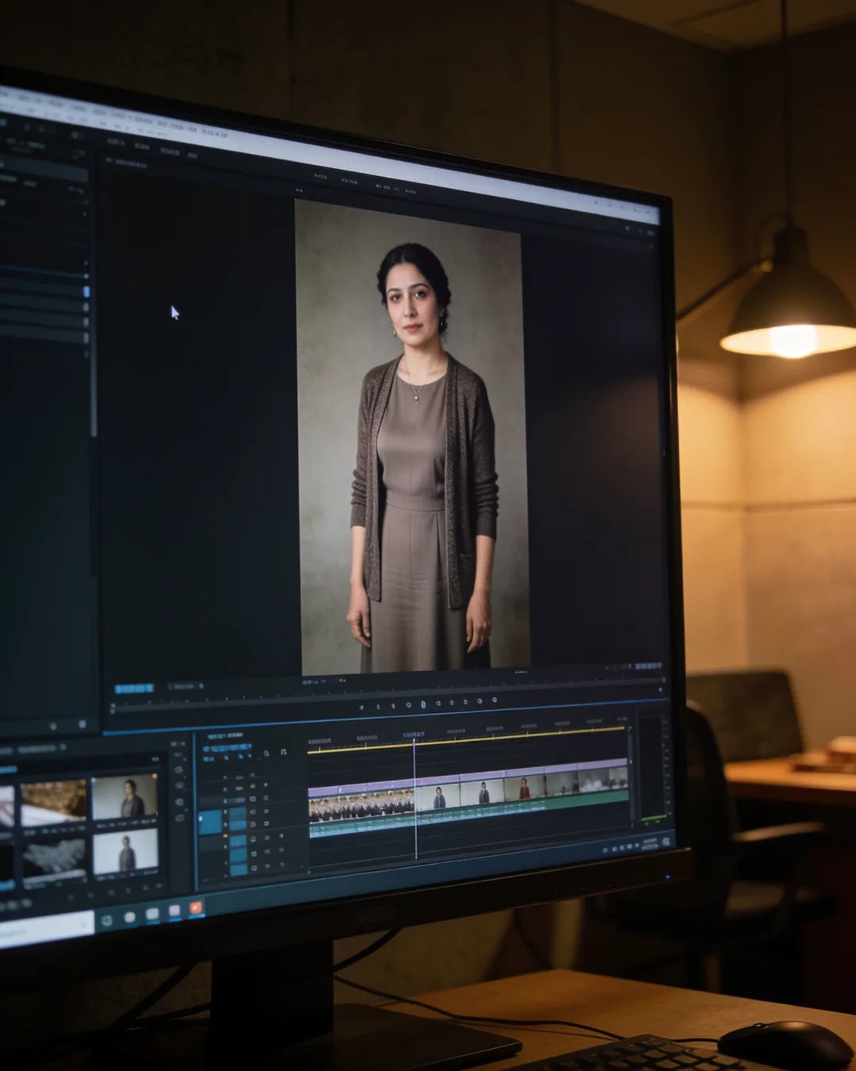This screenshot has width=856, height=1071.
Task: Click the woman's portrait in the program monitor
Action: click(411, 436)
